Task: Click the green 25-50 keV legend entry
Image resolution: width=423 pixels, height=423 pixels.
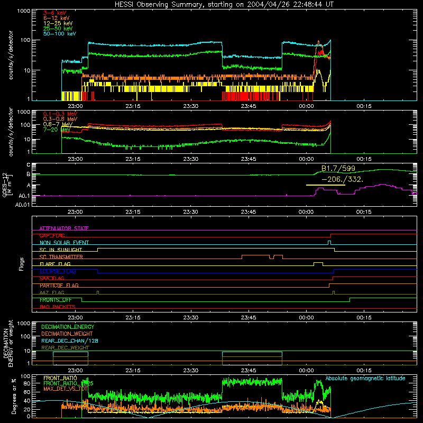Action: click(58, 29)
